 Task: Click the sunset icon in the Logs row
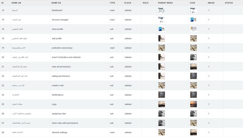[x=193, y=104]
